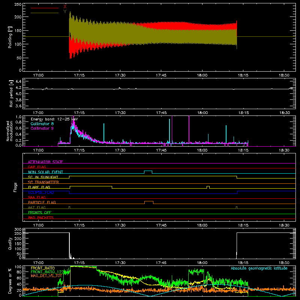Select the yellow FRONT_RATIO legend entry
Image resolution: width=300 pixels, height=300 pixels.
pyautogui.click(x=43, y=268)
